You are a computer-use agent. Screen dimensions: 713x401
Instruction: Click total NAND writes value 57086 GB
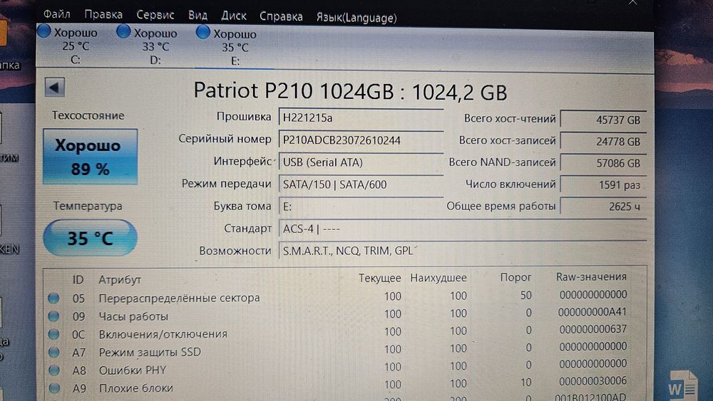pyautogui.click(x=603, y=163)
